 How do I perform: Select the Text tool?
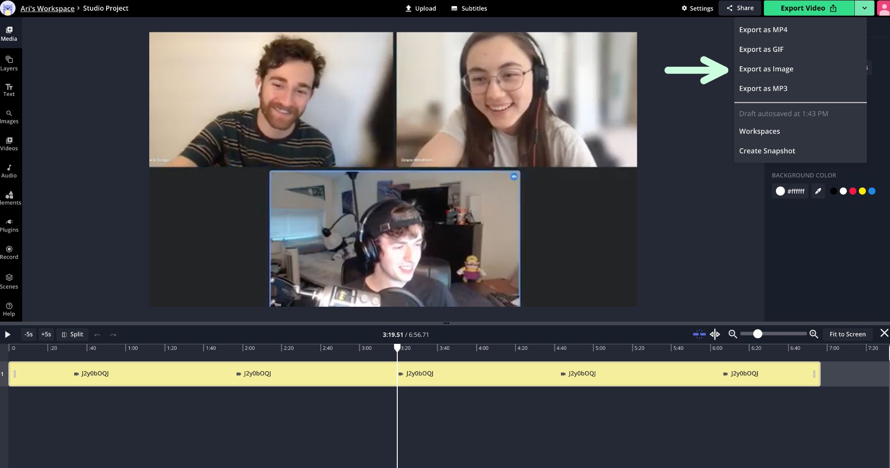pyautogui.click(x=9, y=90)
